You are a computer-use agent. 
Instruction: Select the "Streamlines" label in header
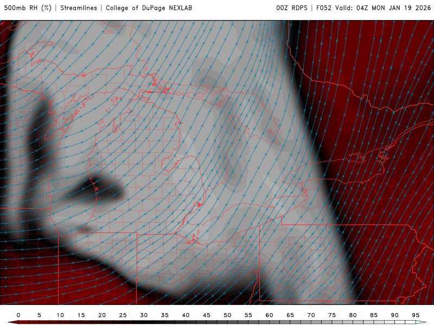coord(79,8)
